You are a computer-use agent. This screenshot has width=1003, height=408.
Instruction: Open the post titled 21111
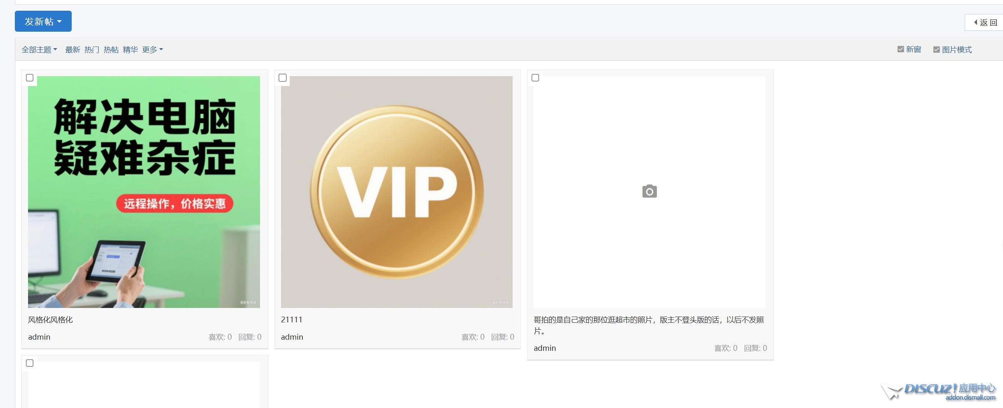click(291, 320)
